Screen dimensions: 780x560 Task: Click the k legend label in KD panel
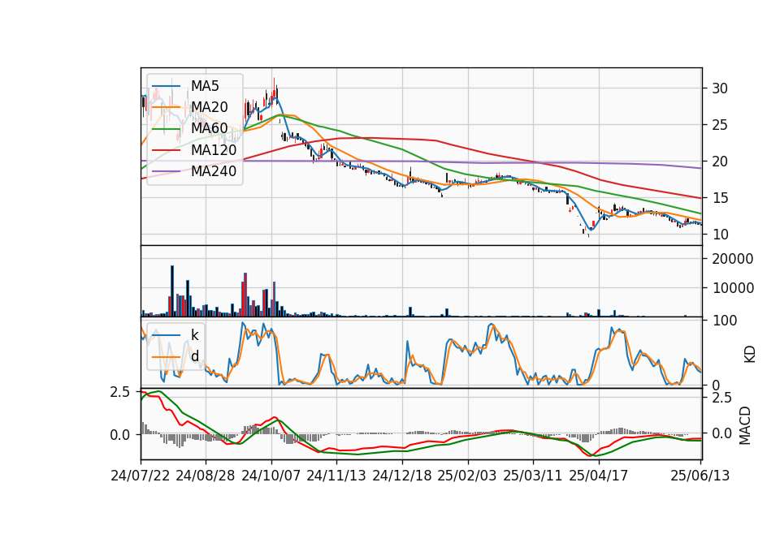194,335
